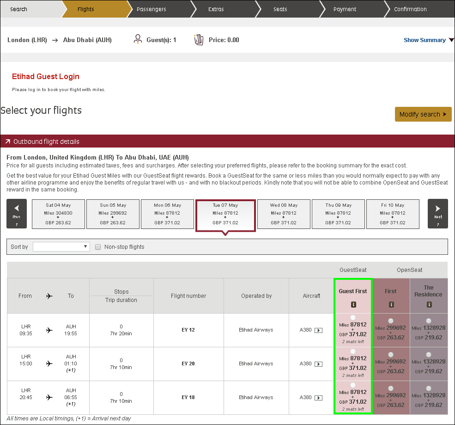Click The Residence info icon

[x=429, y=304]
